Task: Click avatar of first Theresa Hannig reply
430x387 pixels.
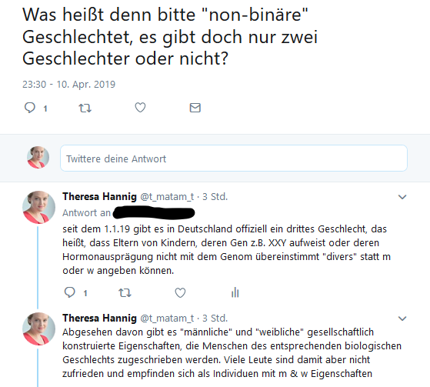Action: pyautogui.click(x=38, y=208)
